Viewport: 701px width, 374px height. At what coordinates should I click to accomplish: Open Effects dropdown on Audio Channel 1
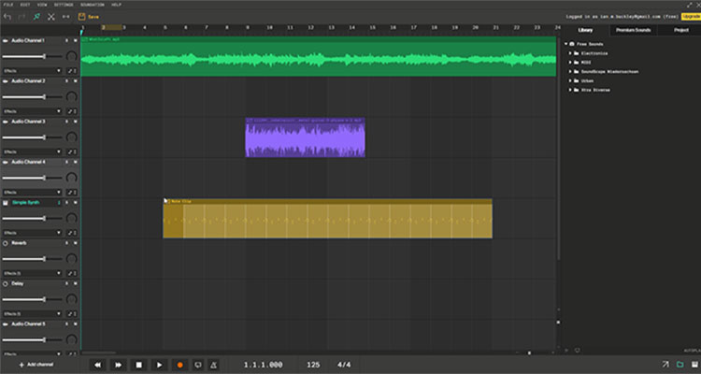pos(32,71)
